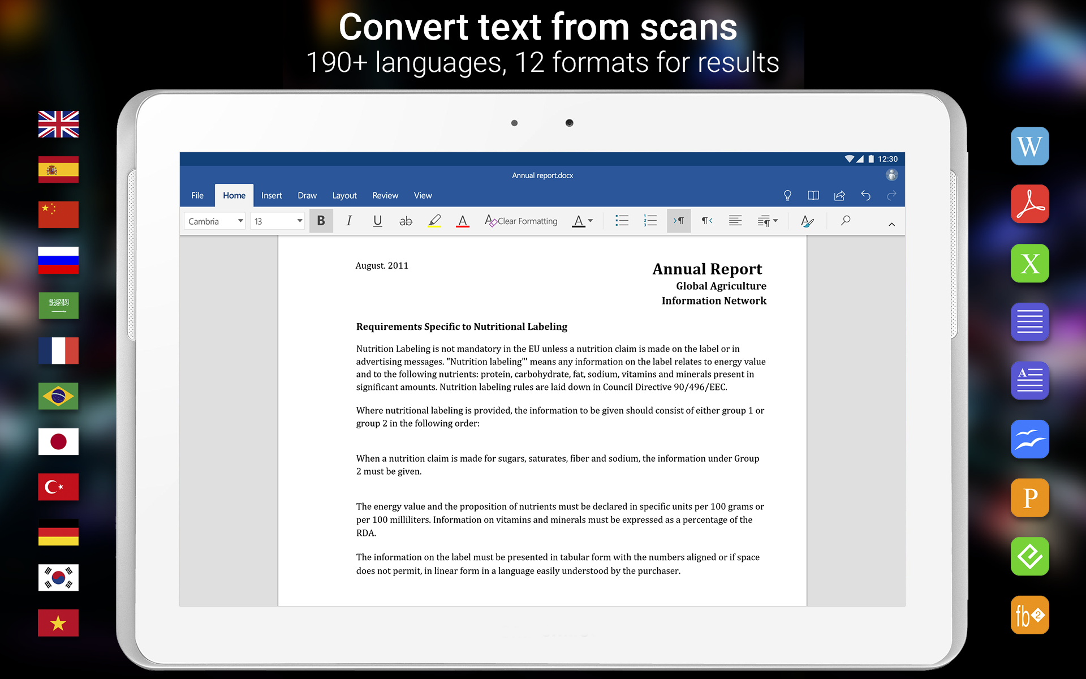
Task: Click the South Korea flag
Action: (x=58, y=578)
